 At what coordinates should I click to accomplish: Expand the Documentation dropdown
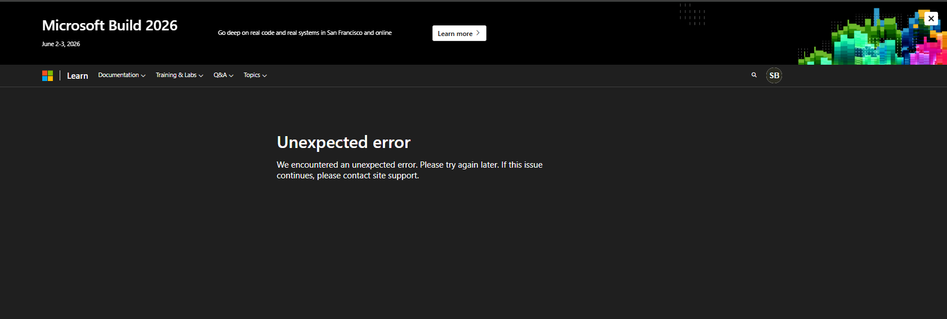tap(122, 75)
